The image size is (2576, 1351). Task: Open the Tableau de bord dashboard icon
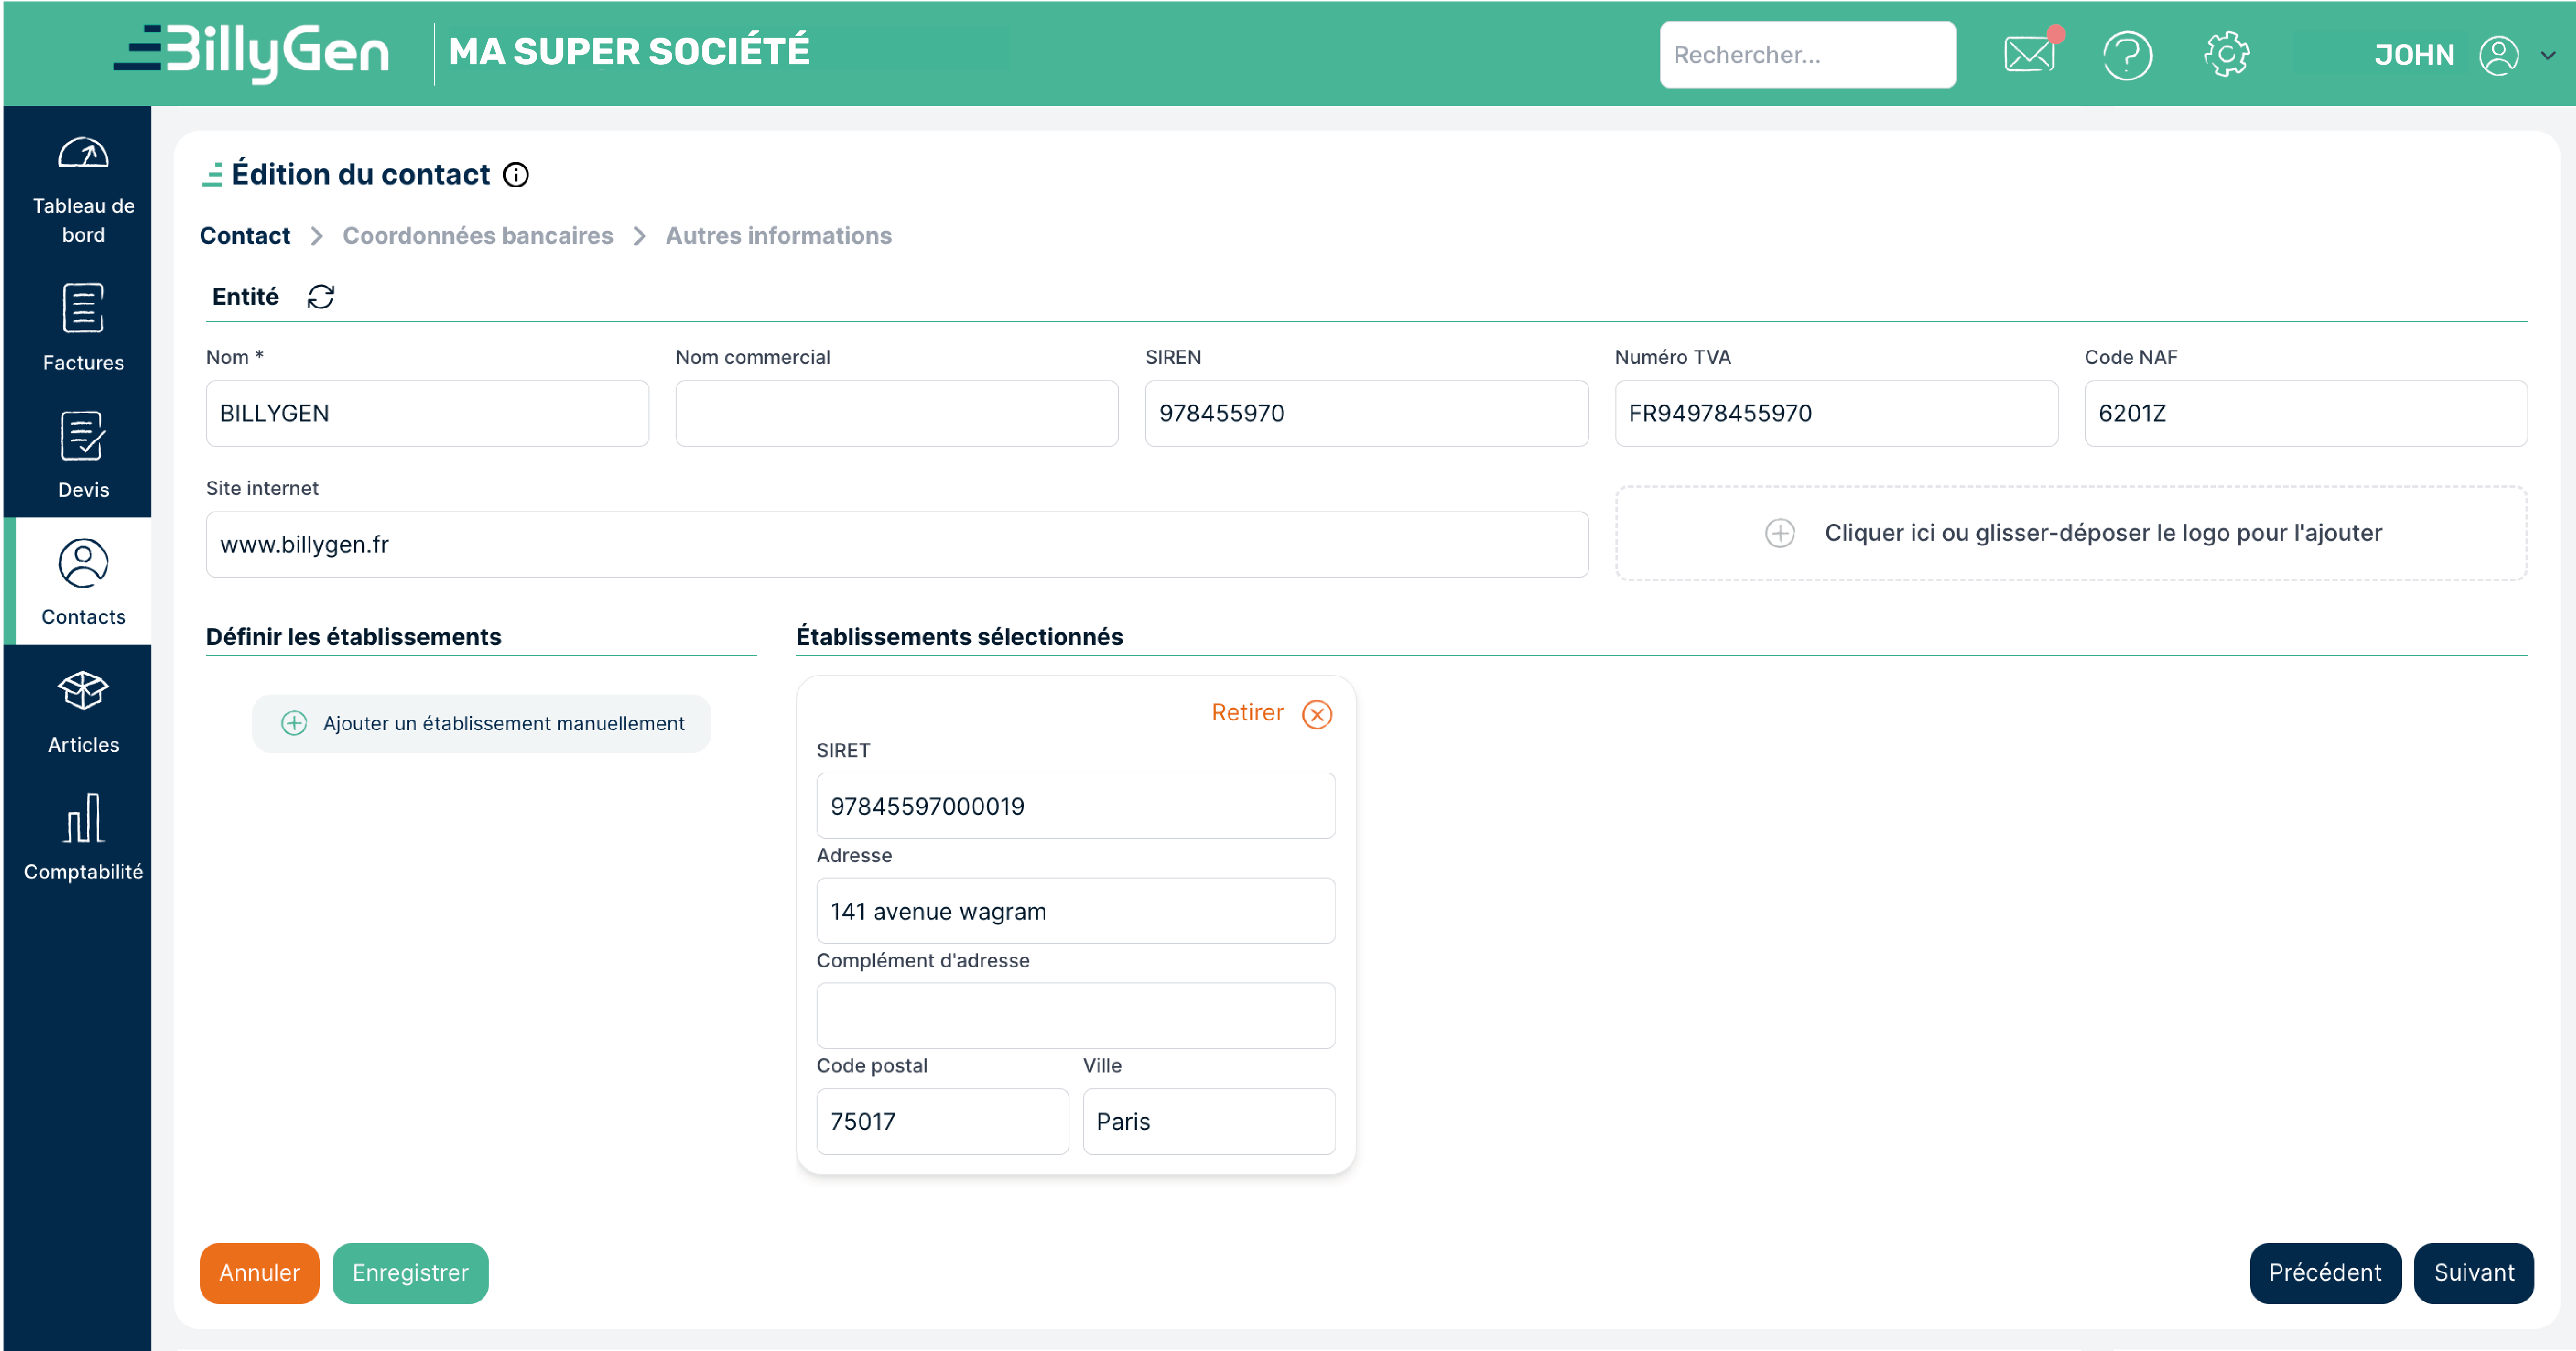coord(83,154)
